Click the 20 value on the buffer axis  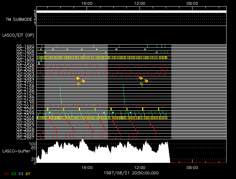pyautogui.click(x=34, y=159)
